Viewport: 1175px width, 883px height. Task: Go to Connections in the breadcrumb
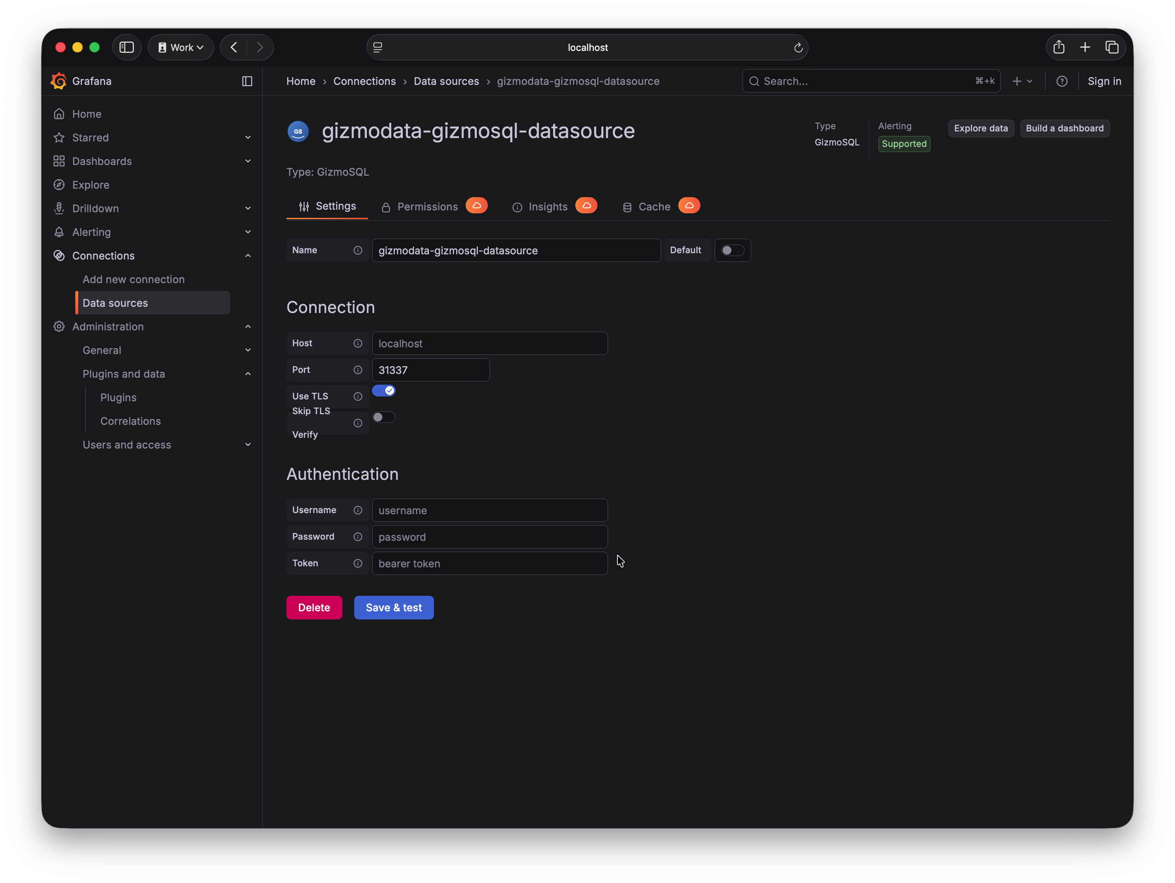click(x=364, y=81)
